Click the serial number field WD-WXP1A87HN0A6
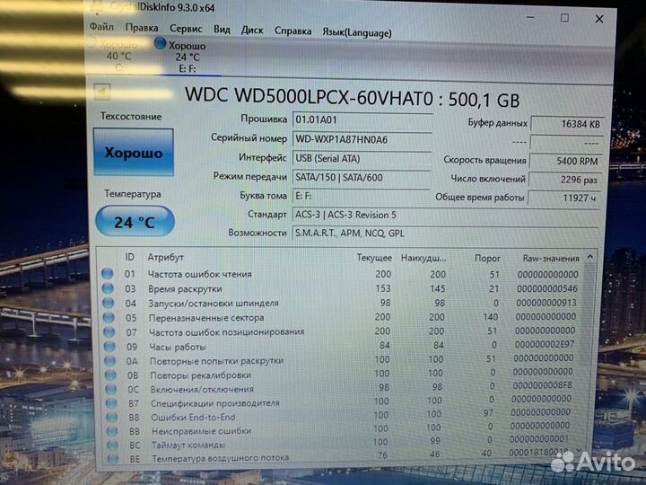The width and height of the screenshot is (646, 485). (362, 139)
